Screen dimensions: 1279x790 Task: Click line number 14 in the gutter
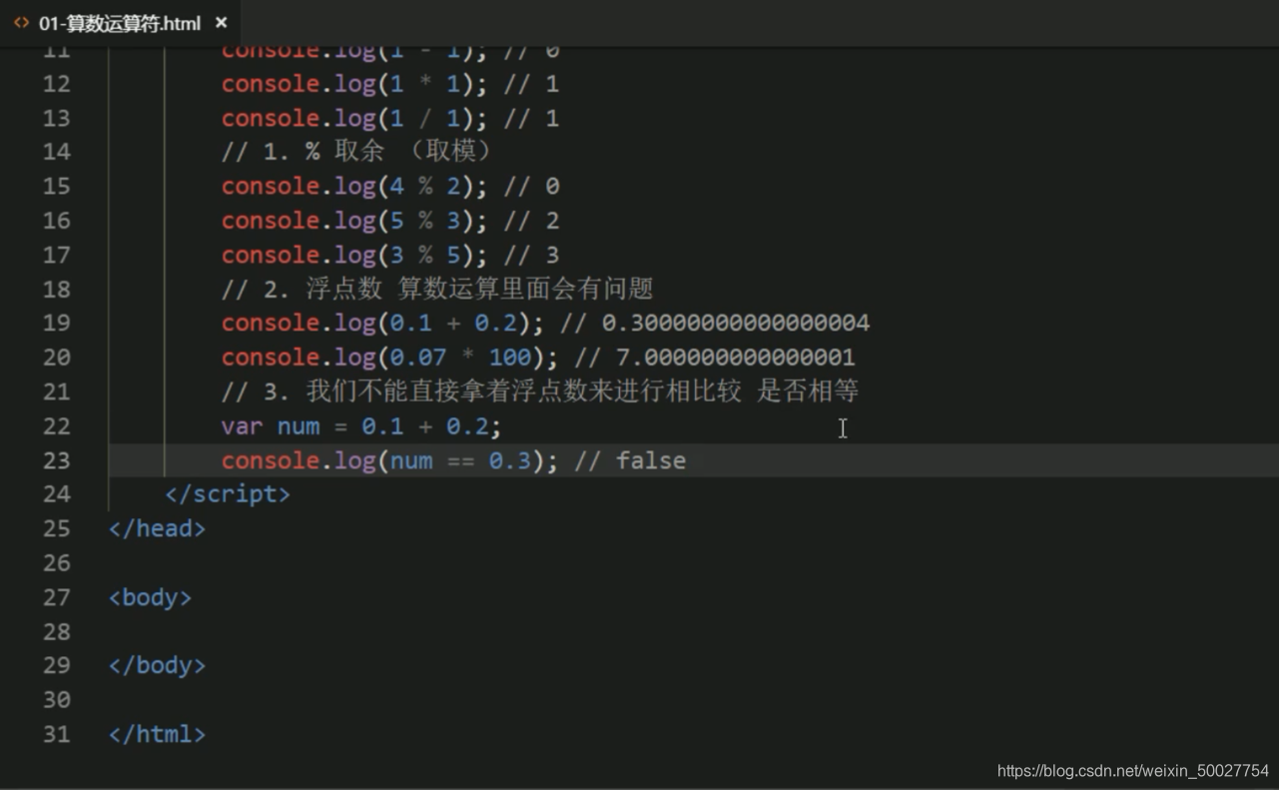pyautogui.click(x=57, y=152)
